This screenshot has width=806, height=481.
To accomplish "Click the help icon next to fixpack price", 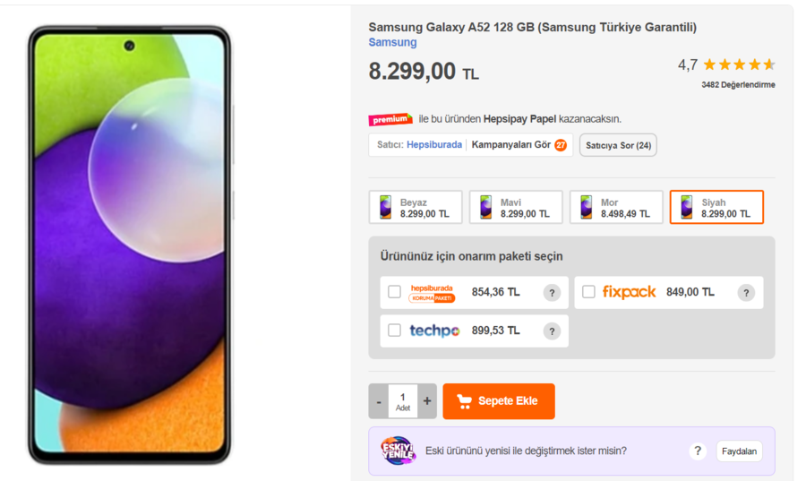I will pos(746,293).
